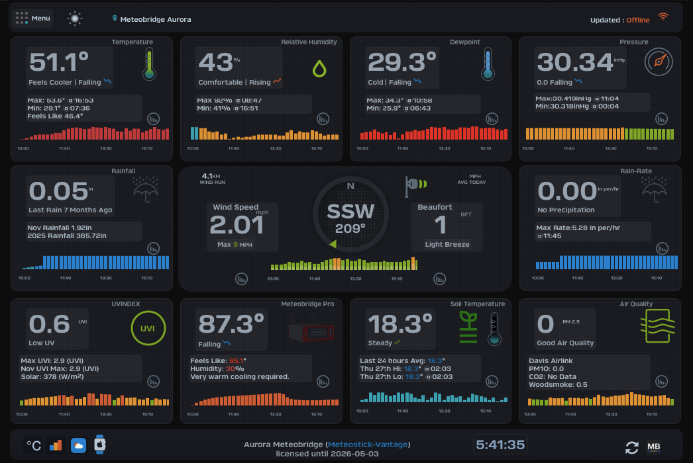Toggle the light/dark theme sun icon
Screen dimensions: 693x463
[75, 19]
